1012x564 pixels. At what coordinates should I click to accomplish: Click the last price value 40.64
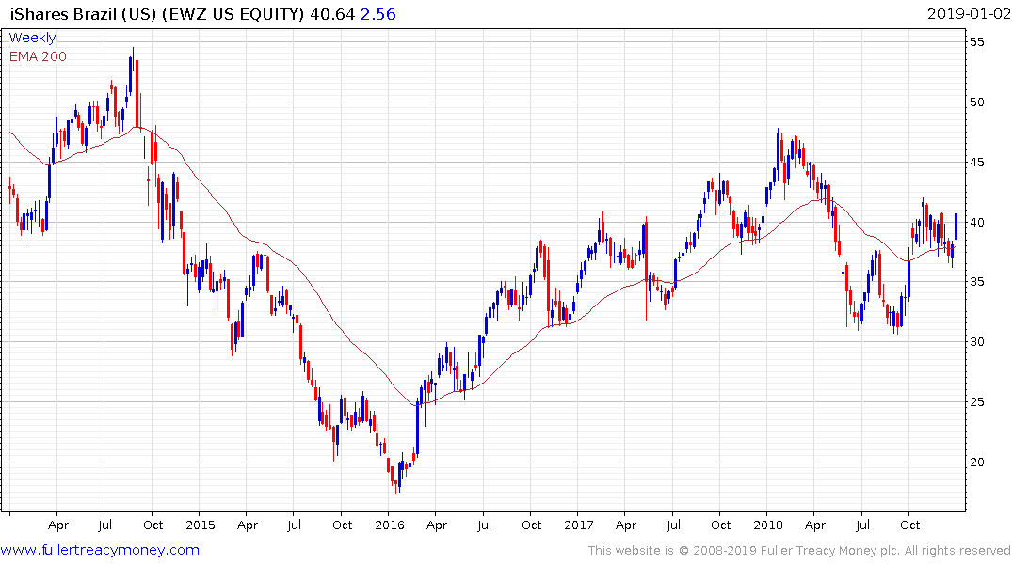coord(331,14)
